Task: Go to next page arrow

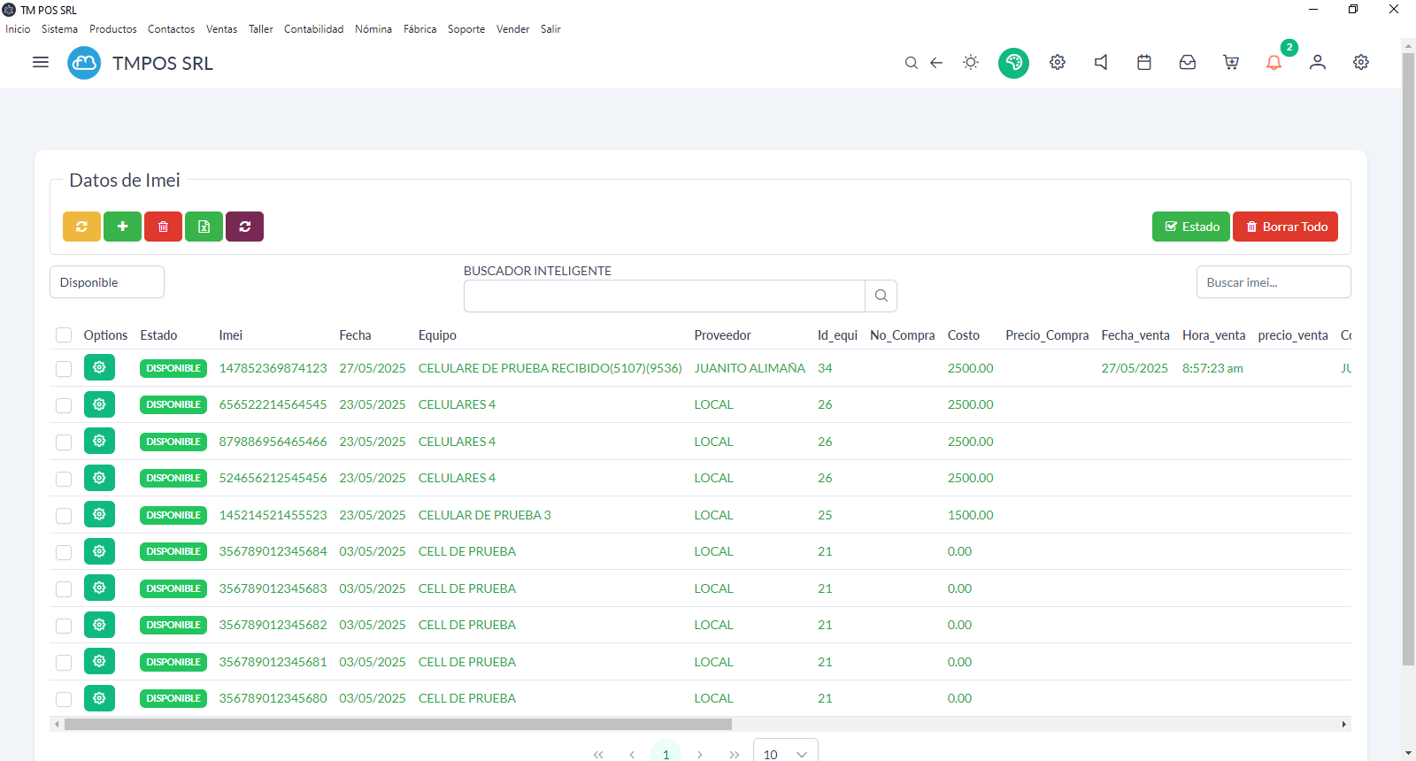Action: click(x=700, y=754)
